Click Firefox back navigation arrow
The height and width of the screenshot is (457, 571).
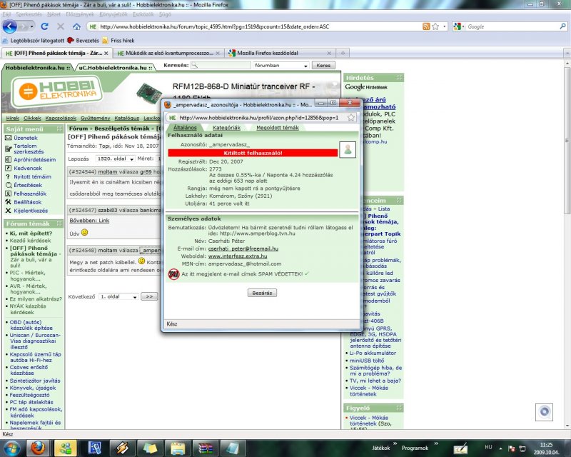(x=10, y=26)
